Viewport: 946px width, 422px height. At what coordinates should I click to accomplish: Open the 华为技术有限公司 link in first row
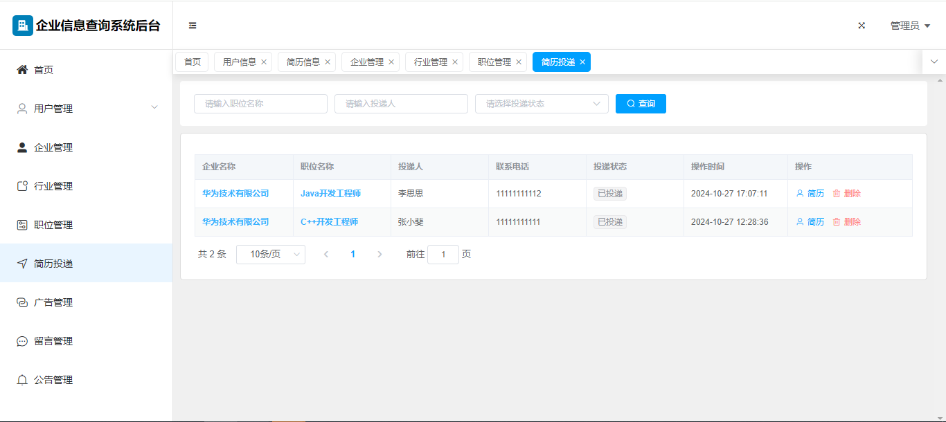click(235, 194)
